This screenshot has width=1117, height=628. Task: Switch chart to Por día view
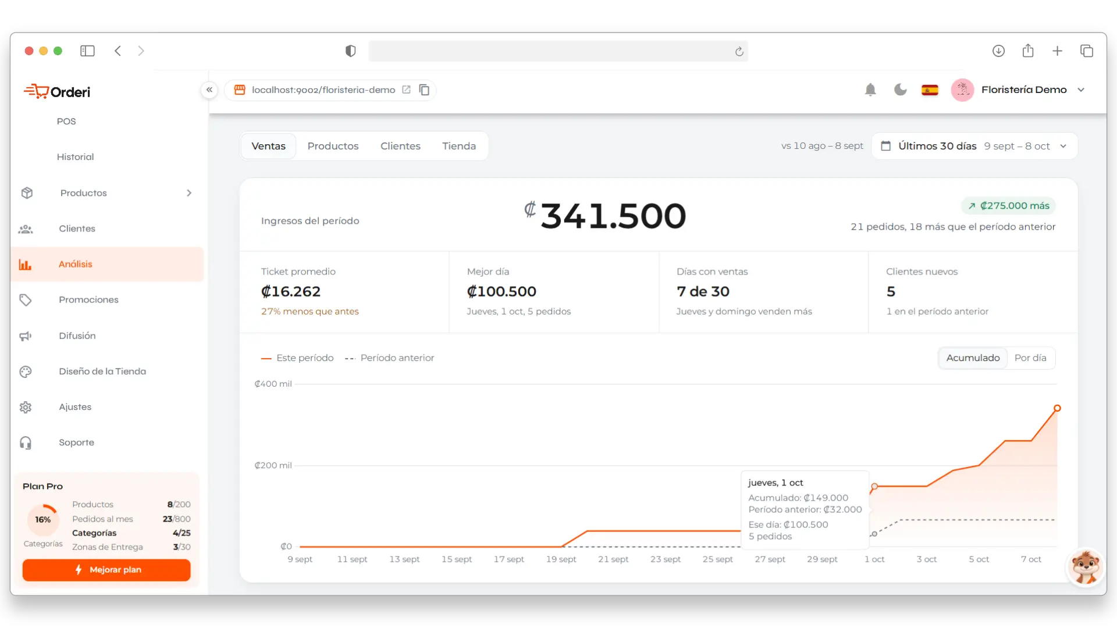[x=1030, y=358]
